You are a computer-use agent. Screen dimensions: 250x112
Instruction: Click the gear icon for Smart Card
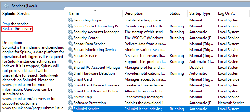[70, 79]
